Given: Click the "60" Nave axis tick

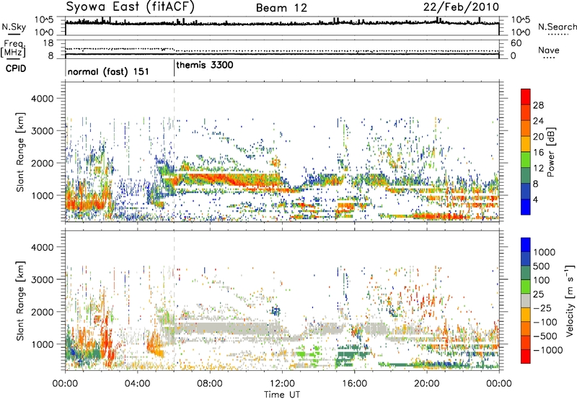Looking at the screenshot, I should pyautogui.click(x=516, y=43).
